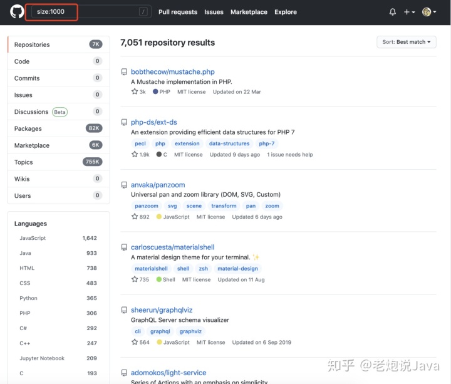Open the bobthecow/mustache.php repository
Screen dimensions: 451x384
173,71
